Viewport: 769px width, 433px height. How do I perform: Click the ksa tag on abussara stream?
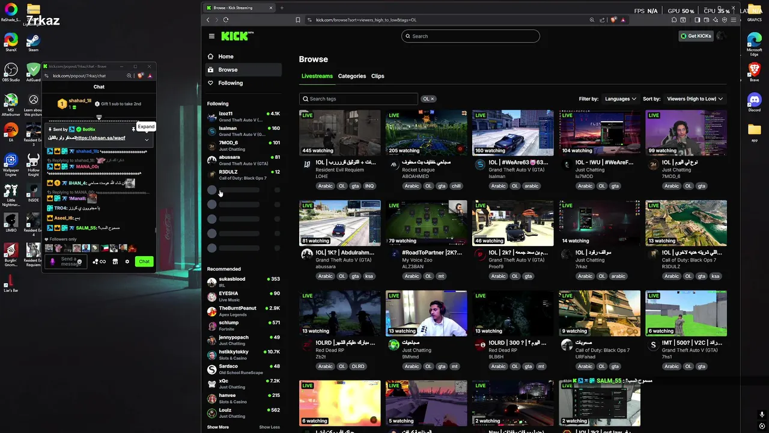(369, 276)
